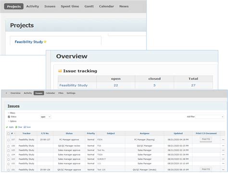Screen dimensions: 228x173
Task: Select checkbox for issue 107
Action: [x=9, y=140]
